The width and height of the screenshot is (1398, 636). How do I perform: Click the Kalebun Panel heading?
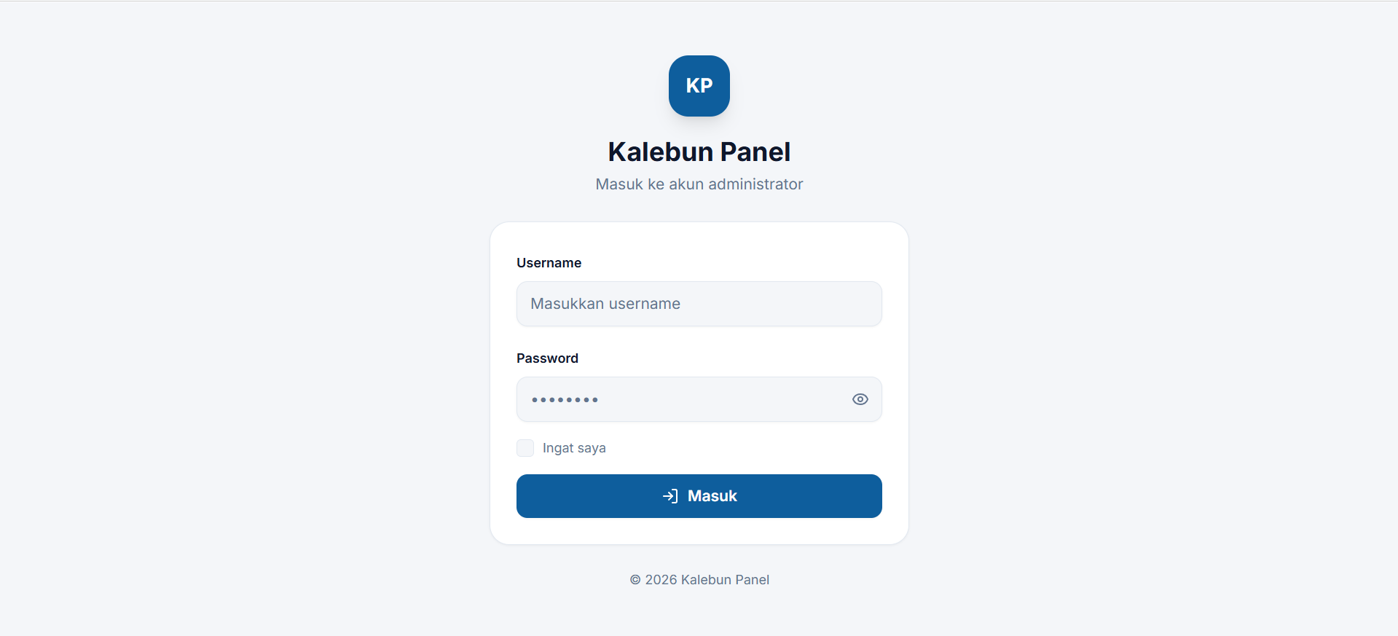pyautogui.click(x=699, y=152)
